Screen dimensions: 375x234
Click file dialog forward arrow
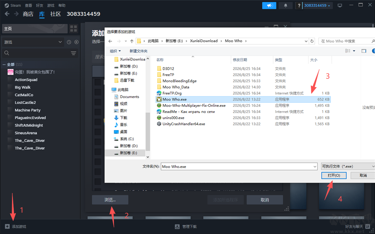pyautogui.click(x=119, y=41)
